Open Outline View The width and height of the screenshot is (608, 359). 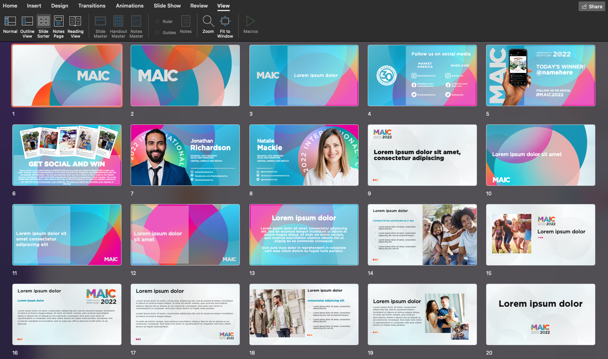tap(27, 27)
